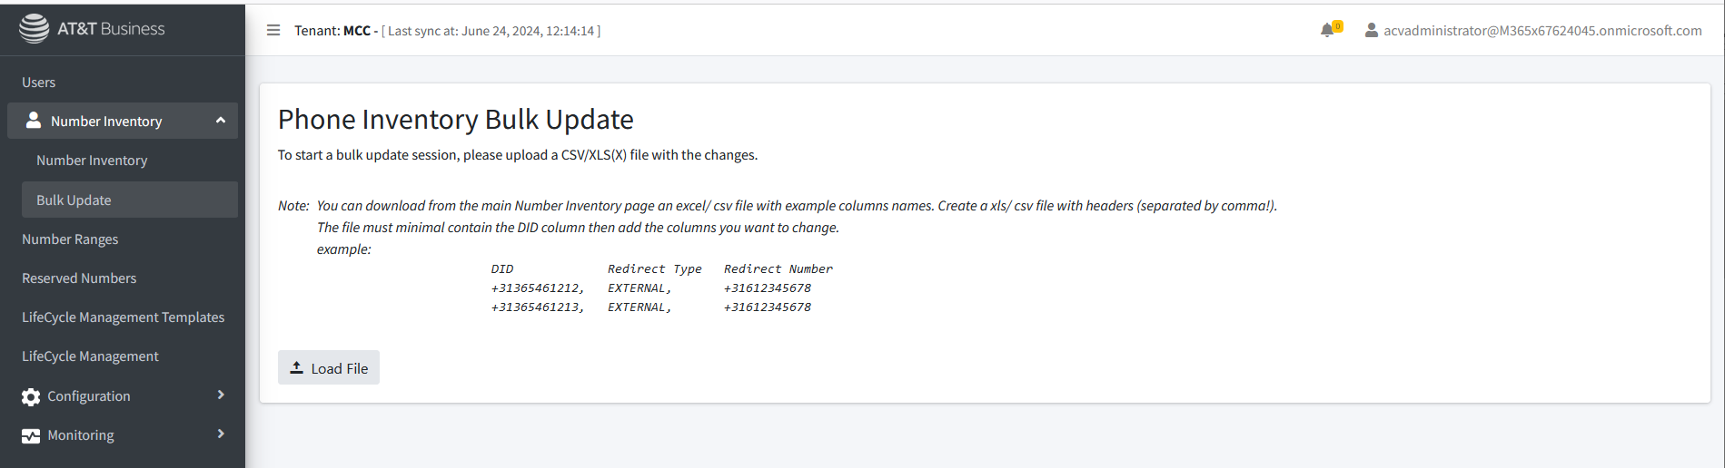
Task: Click the AT&T globe logo icon
Action: tap(35, 29)
